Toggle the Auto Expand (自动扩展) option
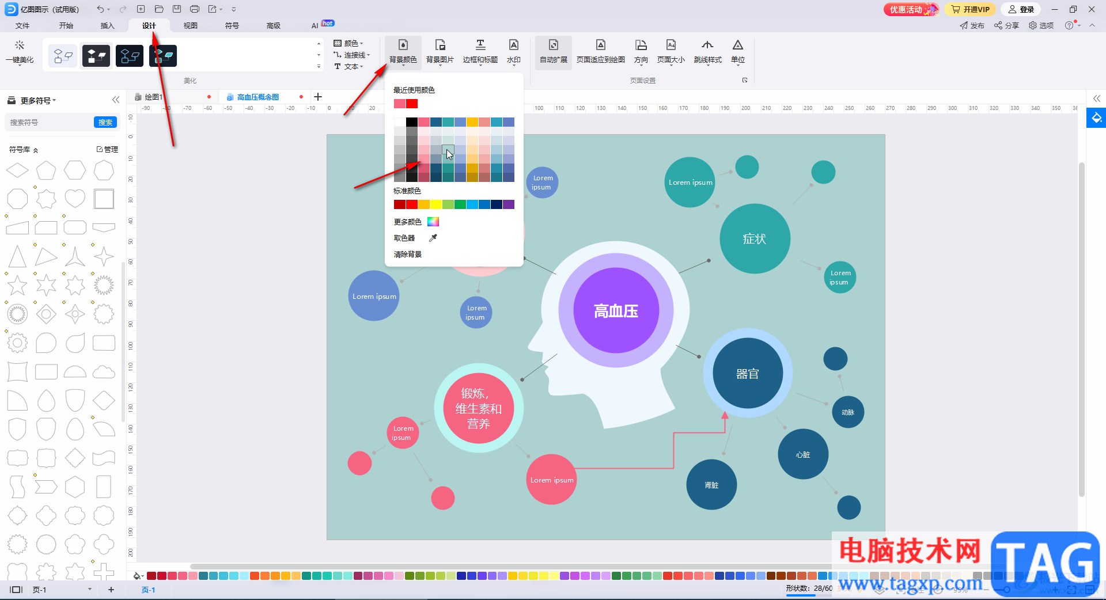Screen dimensions: 1106x600 [x=553, y=51]
